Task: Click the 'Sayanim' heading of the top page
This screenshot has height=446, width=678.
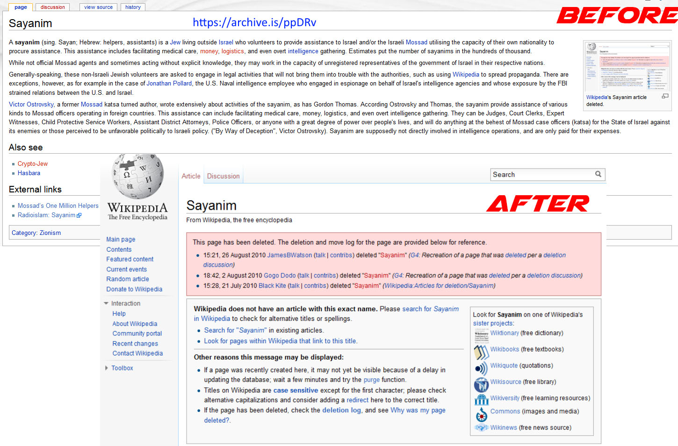Action: coord(30,23)
